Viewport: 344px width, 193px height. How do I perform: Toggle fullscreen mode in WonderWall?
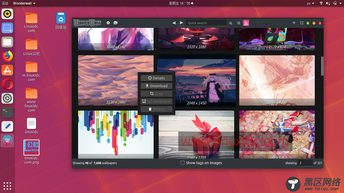(302, 23)
